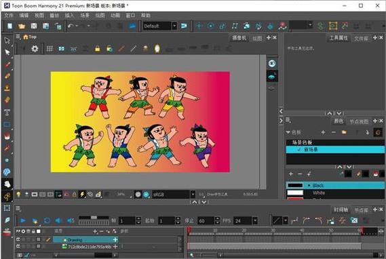
Task: Select the Text tool in left toolbar
Action: tap(7, 112)
